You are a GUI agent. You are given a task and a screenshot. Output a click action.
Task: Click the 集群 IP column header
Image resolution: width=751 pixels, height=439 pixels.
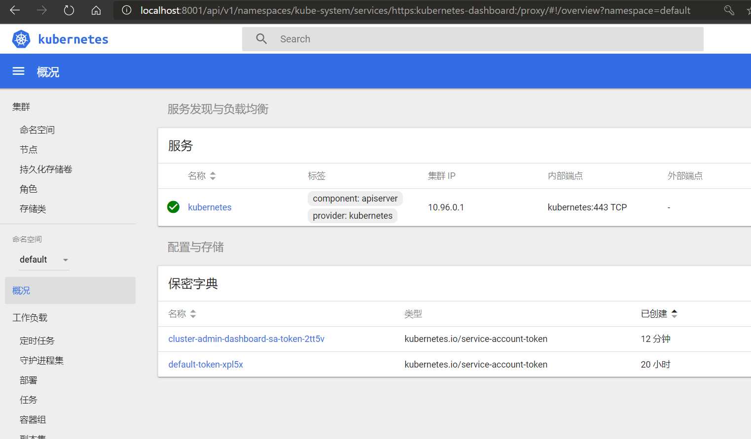(441, 176)
